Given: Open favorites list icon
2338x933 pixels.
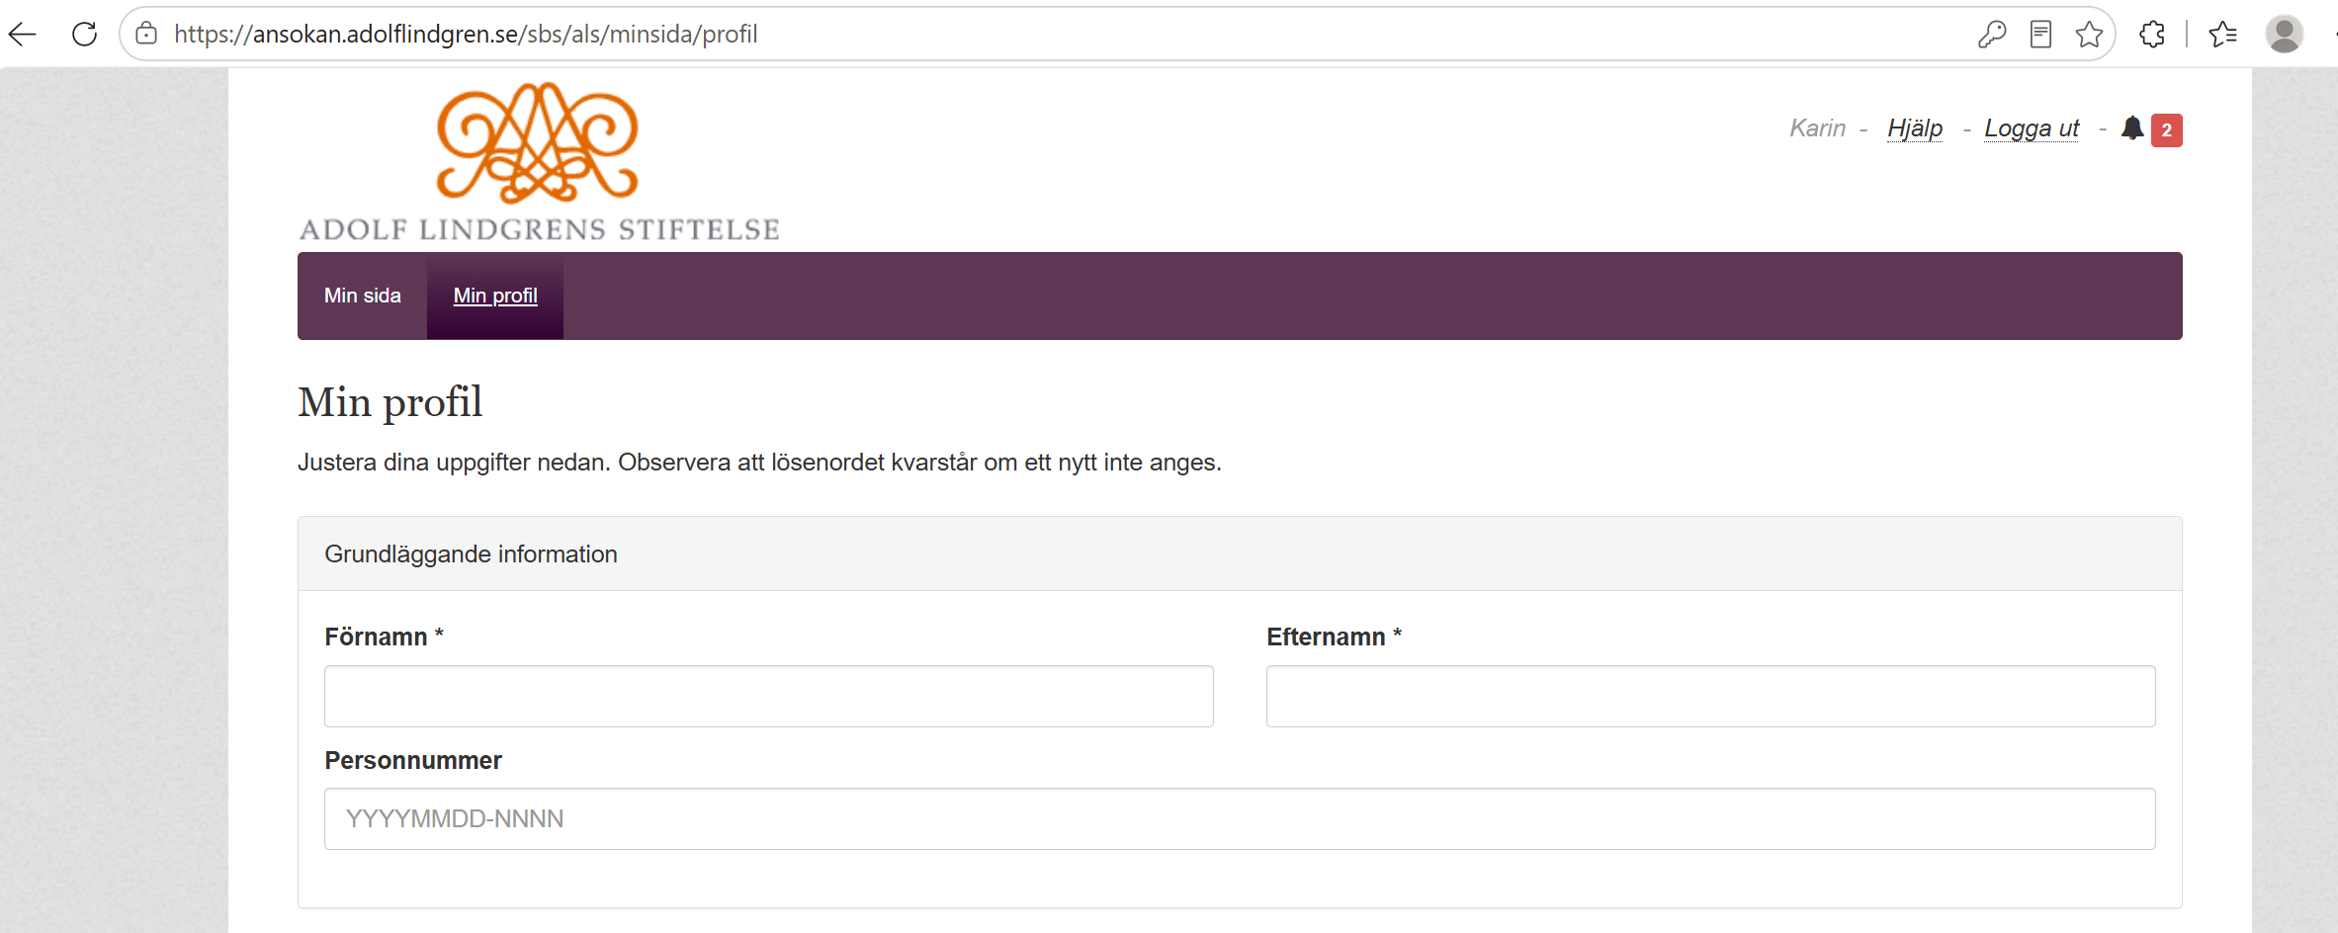Looking at the screenshot, I should pos(2223,35).
